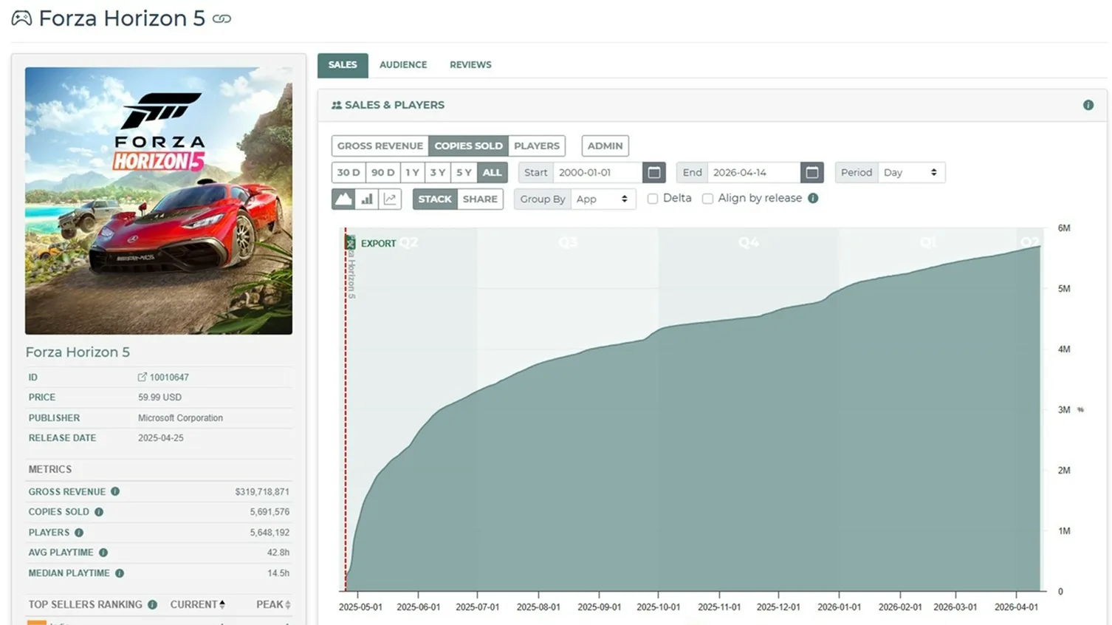Open the Start date calendar picker
Viewport: 1112px width, 625px height.
pos(654,172)
